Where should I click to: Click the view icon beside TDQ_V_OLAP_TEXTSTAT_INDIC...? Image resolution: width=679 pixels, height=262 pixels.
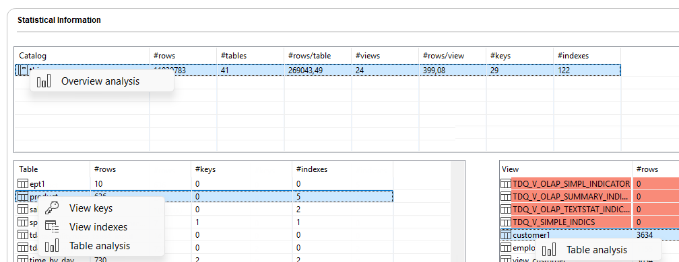506,210
